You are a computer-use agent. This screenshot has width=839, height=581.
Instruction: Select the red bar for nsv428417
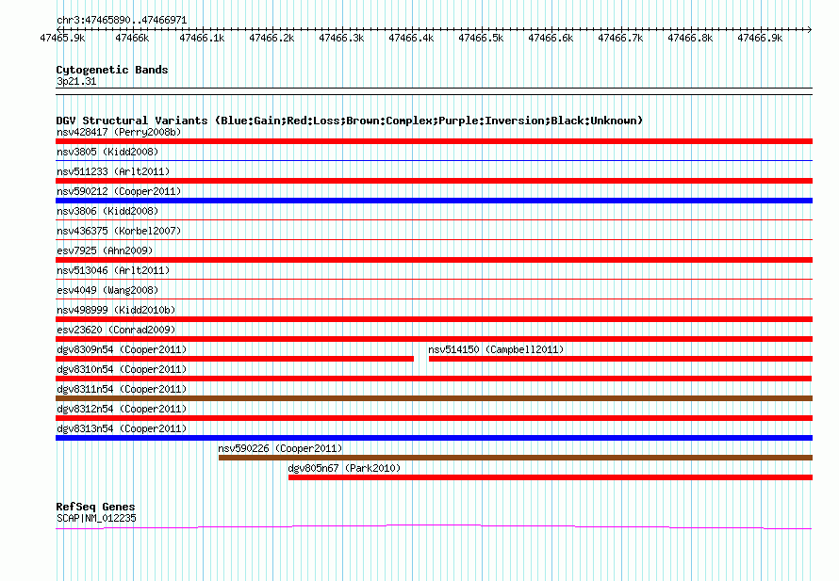pyautogui.click(x=434, y=141)
